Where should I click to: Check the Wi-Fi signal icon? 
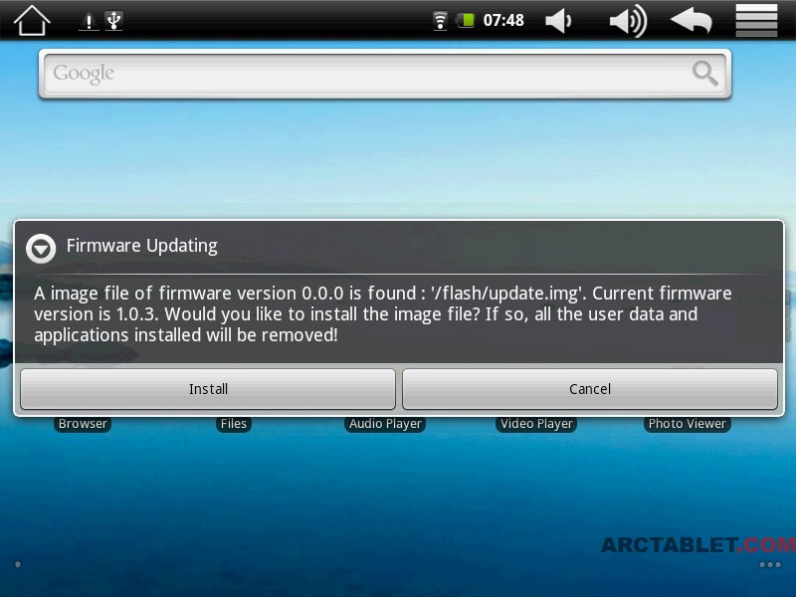440,21
